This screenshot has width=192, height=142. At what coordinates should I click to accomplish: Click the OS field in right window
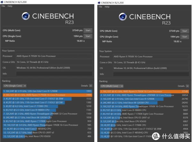[151, 68]
